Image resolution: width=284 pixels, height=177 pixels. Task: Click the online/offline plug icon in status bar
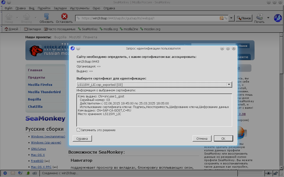(x=269, y=173)
